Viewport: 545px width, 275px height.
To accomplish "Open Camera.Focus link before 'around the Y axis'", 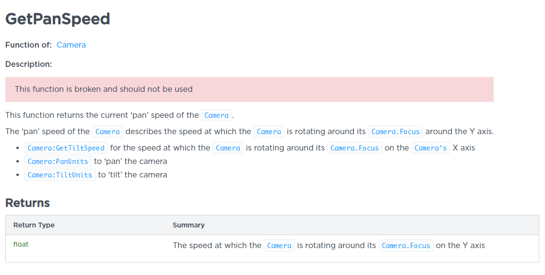I will (395, 132).
